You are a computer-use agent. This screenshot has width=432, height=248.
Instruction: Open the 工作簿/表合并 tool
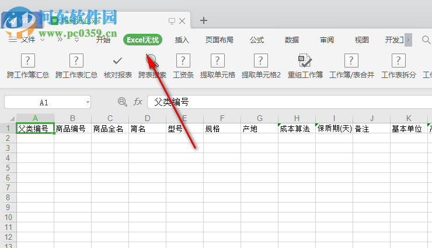(x=351, y=66)
